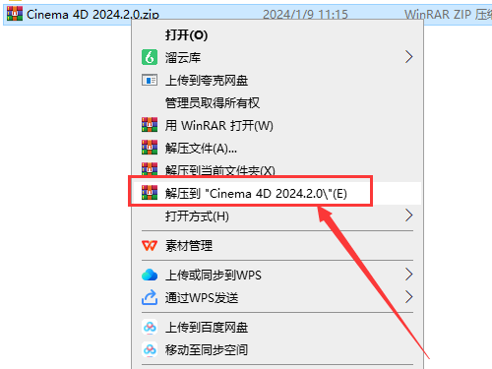The width and height of the screenshot is (492, 369).
Task: Select 管理员取得所有权 menu entry
Action: pyautogui.click(x=213, y=102)
